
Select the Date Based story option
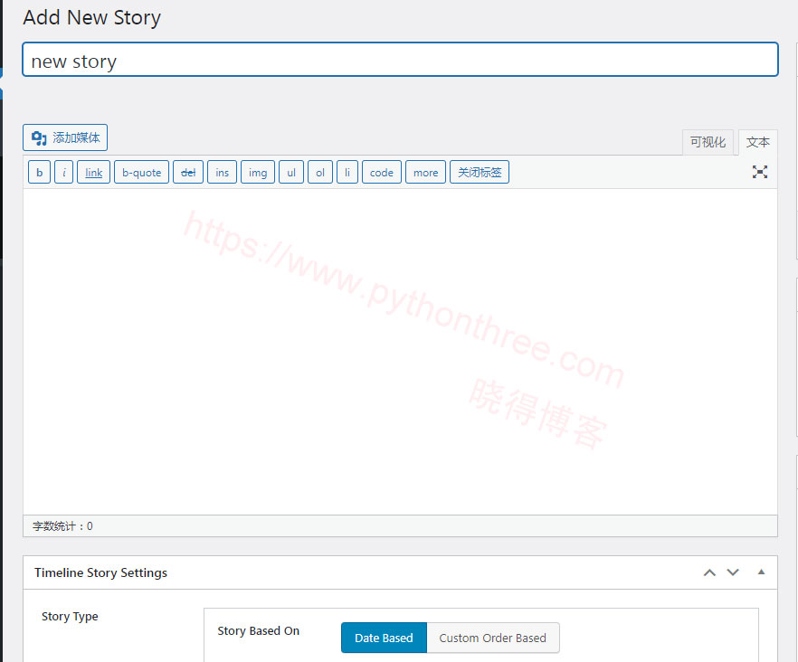click(384, 638)
